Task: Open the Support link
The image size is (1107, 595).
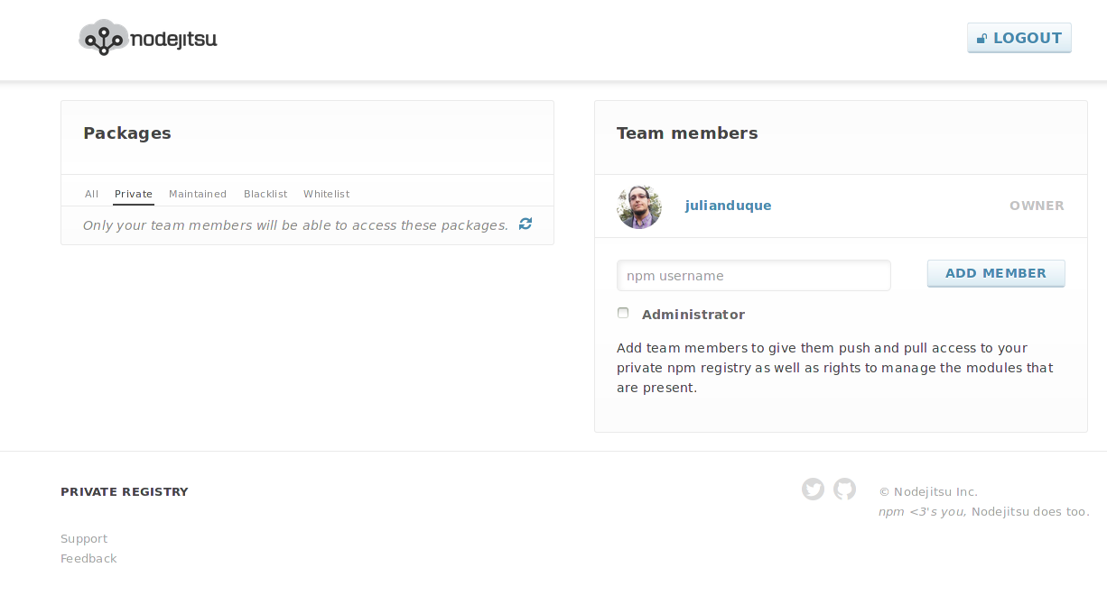Action: 84,538
